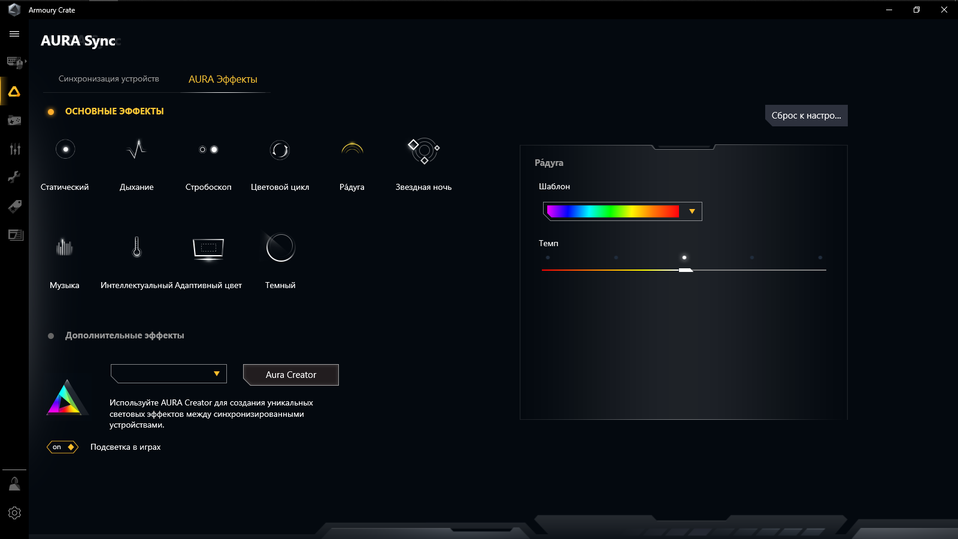
Task: Click the Используйте AURA Creator description text
Action: coord(211,414)
